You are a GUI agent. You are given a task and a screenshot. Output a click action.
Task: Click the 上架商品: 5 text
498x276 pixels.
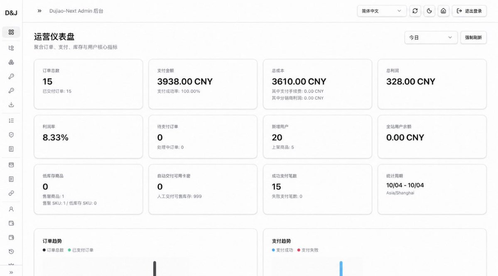click(283, 147)
